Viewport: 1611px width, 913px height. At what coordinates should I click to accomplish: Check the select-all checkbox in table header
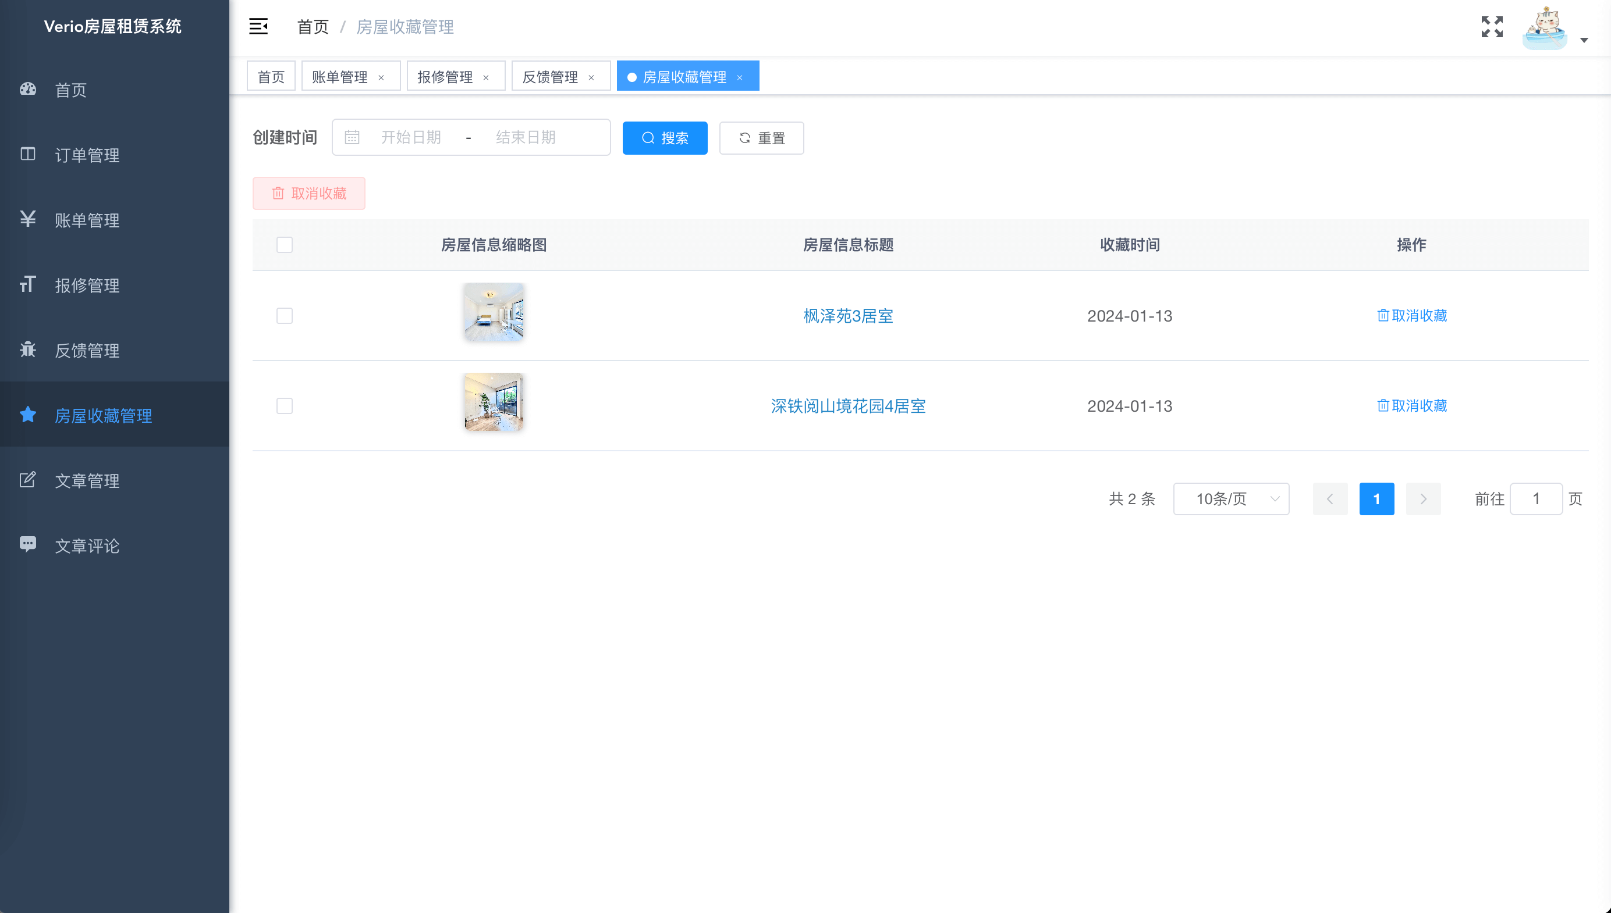284,245
